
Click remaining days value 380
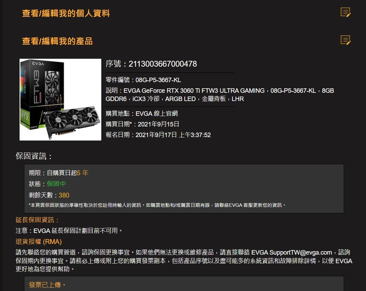64,195
